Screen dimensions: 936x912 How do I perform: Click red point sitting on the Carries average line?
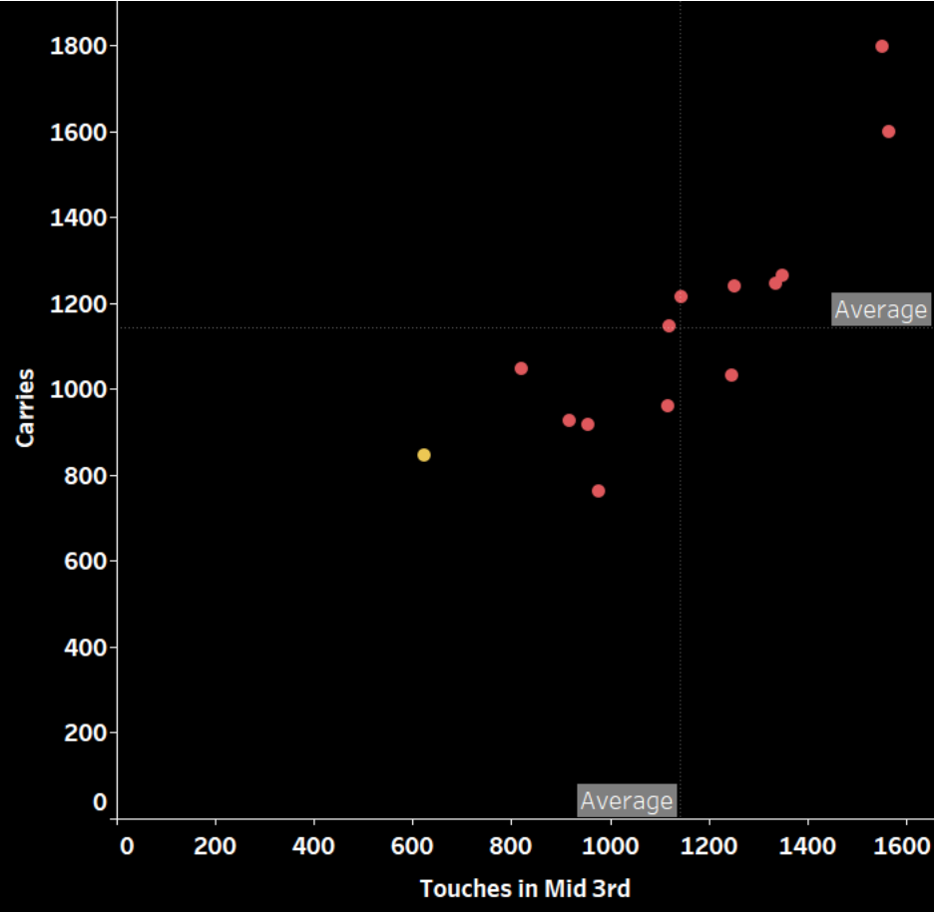click(x=669, y=326)
